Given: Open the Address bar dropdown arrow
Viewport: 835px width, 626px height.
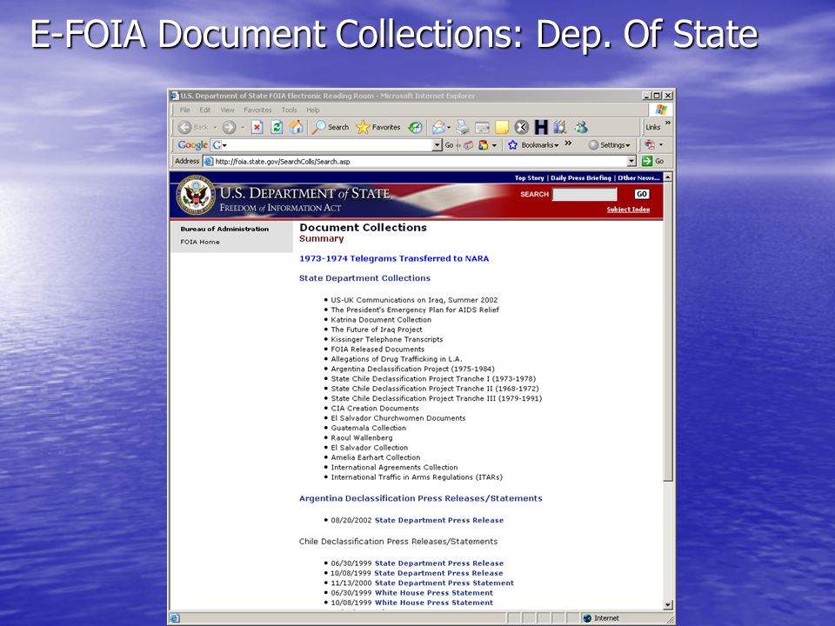Looking at the screenshot, I should [x=631, y=162].
